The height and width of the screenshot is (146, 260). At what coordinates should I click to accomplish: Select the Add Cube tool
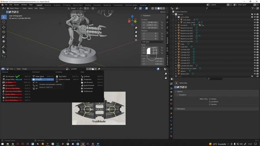[4, 57]
